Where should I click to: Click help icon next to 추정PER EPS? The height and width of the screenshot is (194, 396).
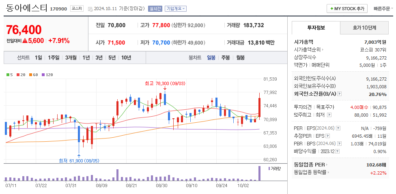click(x=327, y=136)
